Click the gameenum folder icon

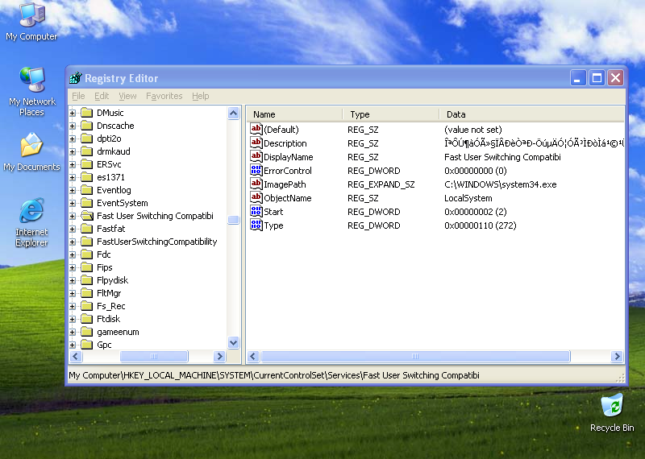87,332
